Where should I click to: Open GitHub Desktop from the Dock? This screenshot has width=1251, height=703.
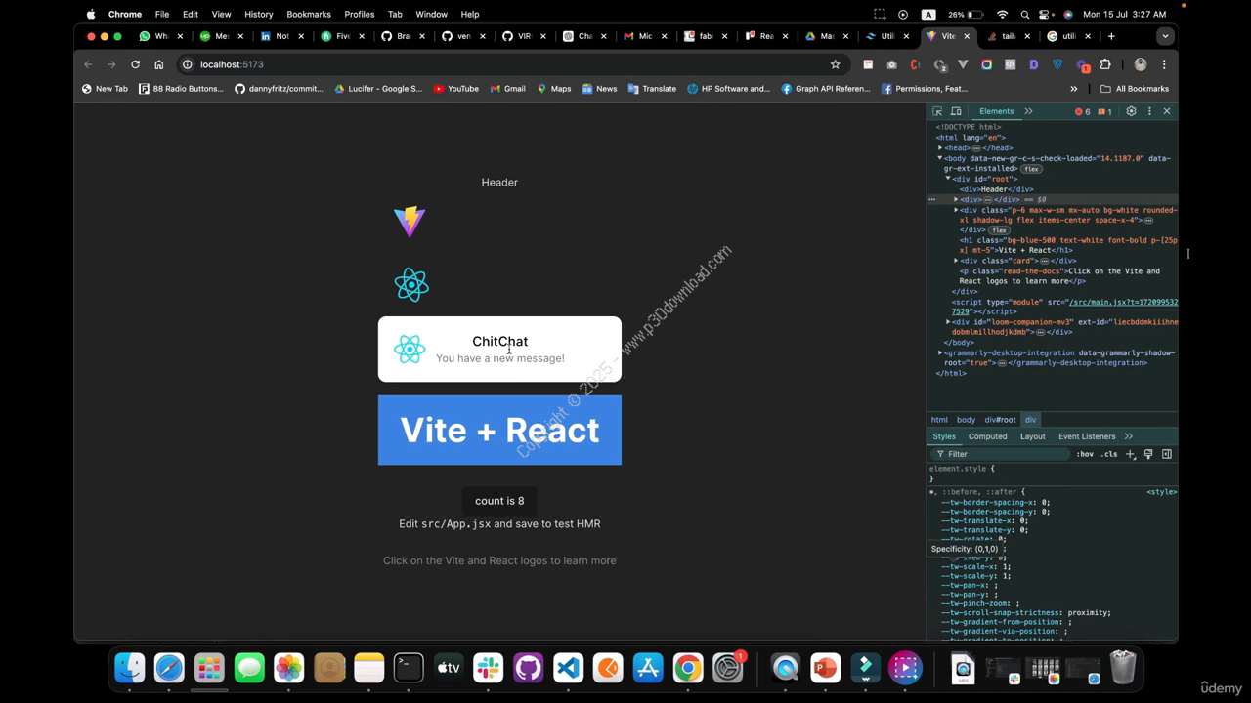[x=528, y=668]
